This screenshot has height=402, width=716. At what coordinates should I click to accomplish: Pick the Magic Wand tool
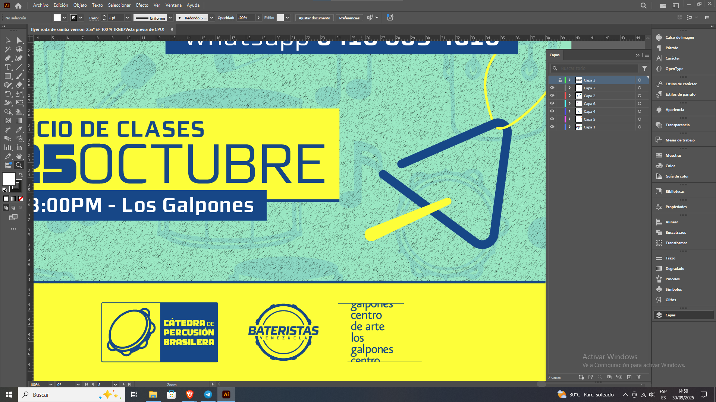(7, 49)
